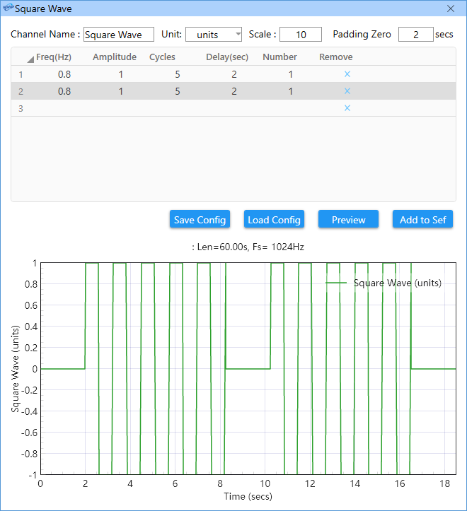Click the Load Config button
467x511 pixels.
[274, 219]
